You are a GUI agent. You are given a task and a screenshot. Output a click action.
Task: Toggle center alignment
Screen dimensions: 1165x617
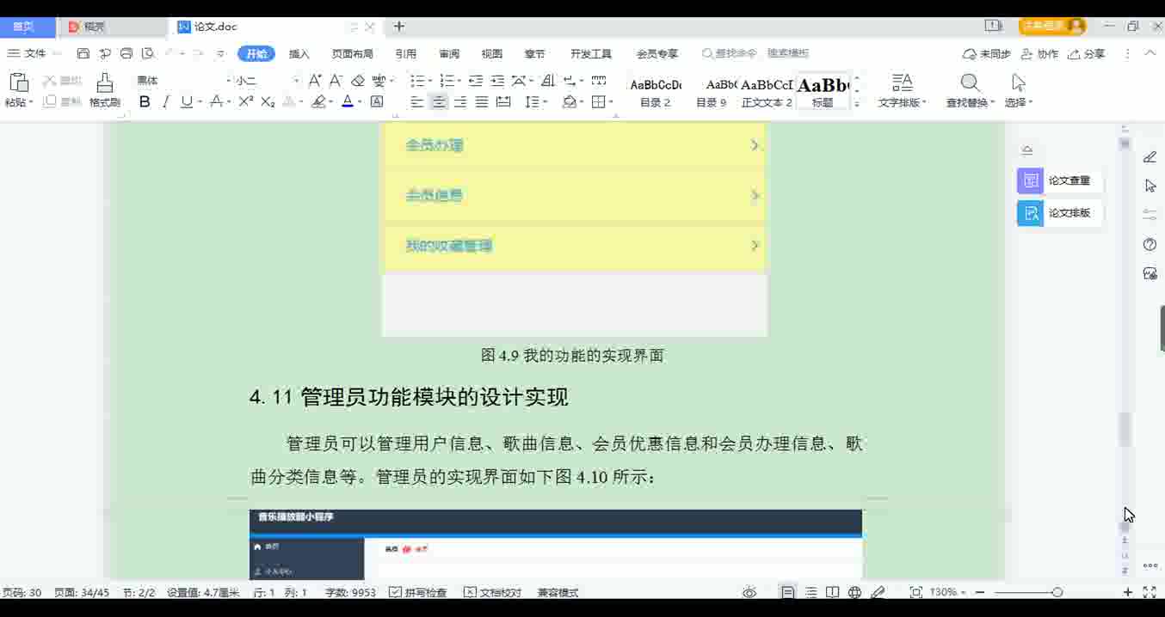click(x=439, y=101)
